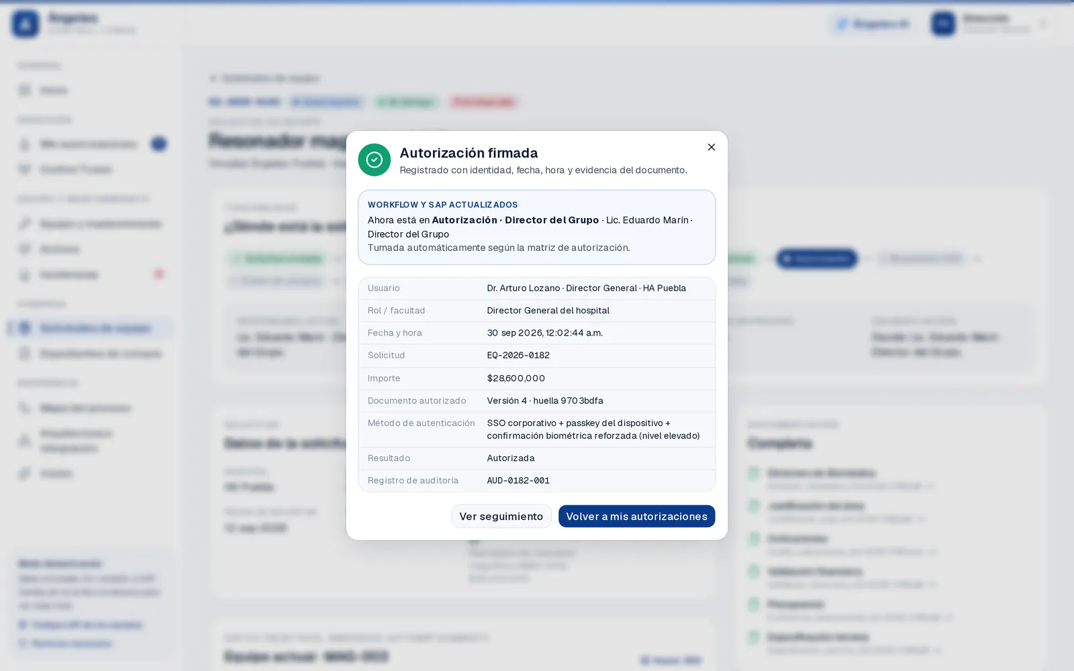This screenshot has width=1074, height=671.
Task: Click the 'SSO corporativo + passkey' authentication value
Action: click(593, 429)
